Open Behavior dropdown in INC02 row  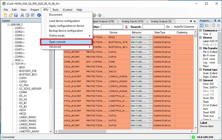(x=150, y=71)
